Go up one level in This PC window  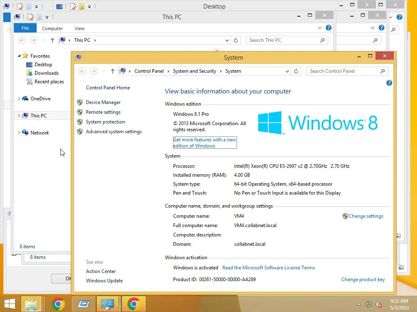(x=53, y=40)
